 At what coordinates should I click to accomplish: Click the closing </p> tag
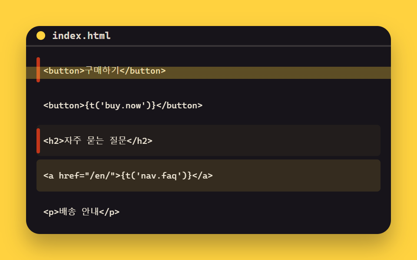(x=109, y=212)
